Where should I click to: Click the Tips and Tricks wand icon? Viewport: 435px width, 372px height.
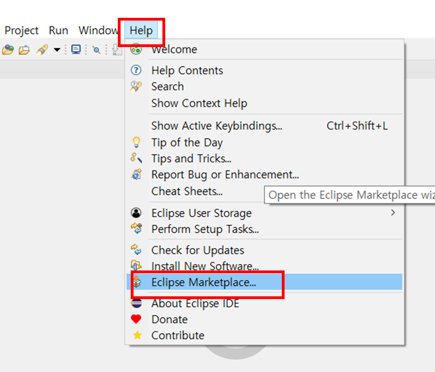pos(136,158)
